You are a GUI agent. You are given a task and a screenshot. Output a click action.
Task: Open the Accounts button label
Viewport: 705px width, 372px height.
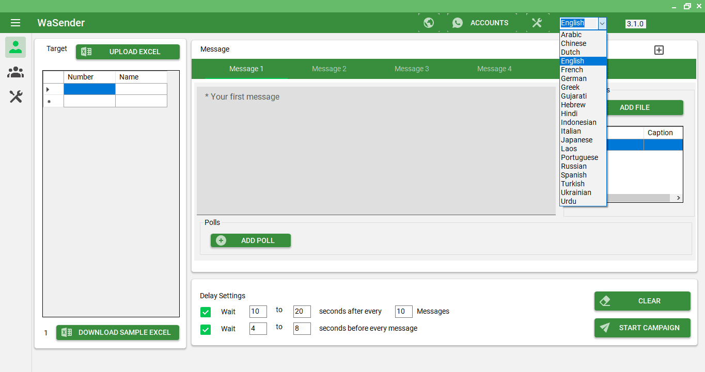pyautogui.click(x=489, y=23)
